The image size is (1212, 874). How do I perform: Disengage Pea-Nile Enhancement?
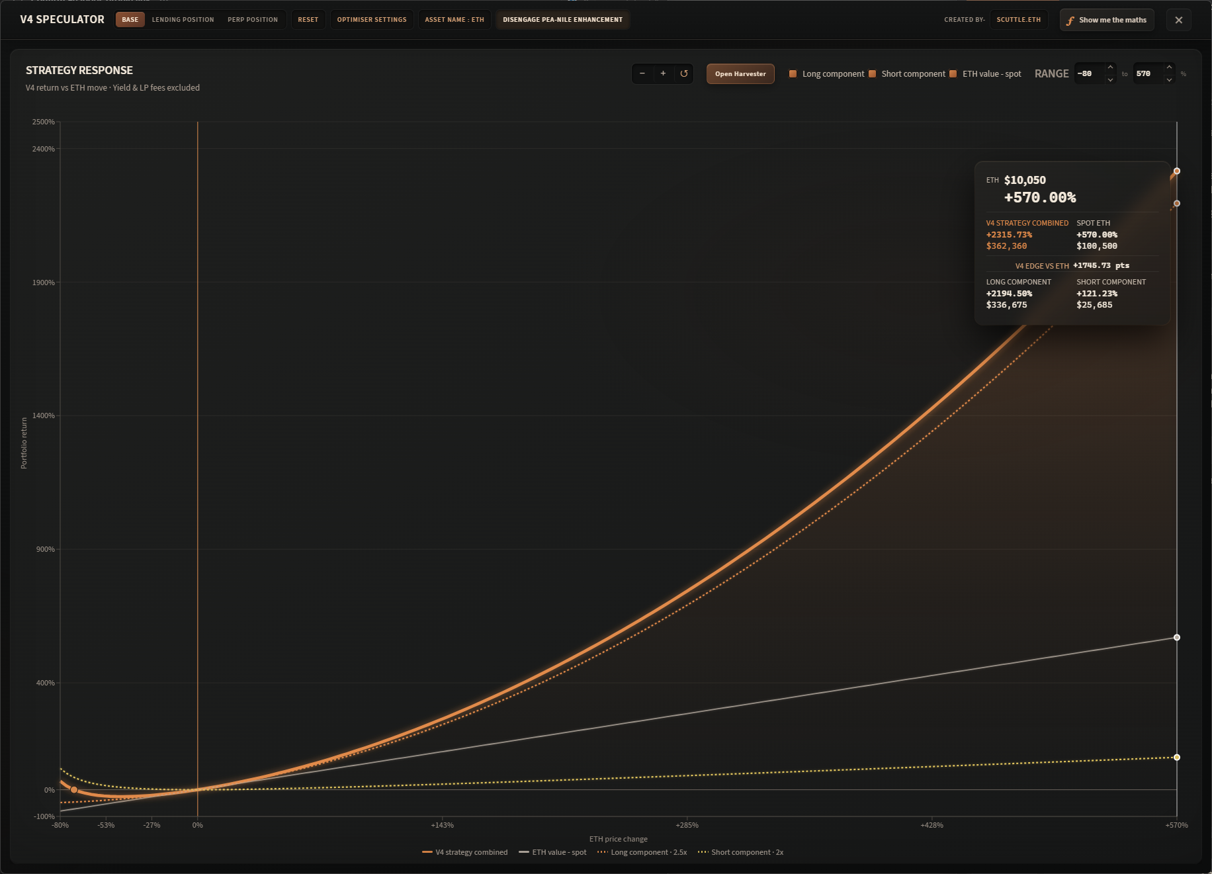pos(562,20)
